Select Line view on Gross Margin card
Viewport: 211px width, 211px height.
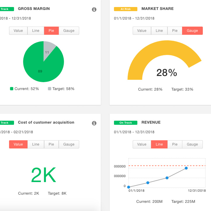36,31
